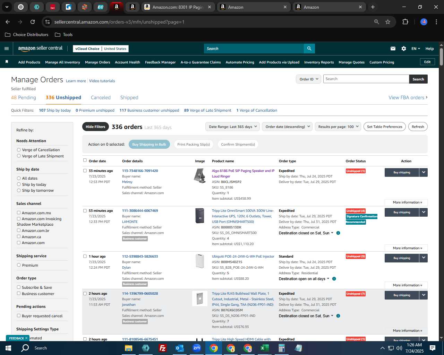Switch to the 48 Pending tab
Image resolution: width=444 pixels, height=355 pixels.
point(24,97)
